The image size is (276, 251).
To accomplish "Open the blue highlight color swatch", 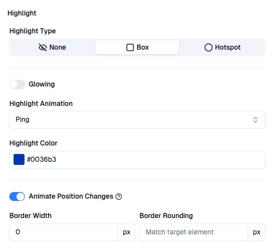I will click(x=19, y=159).
